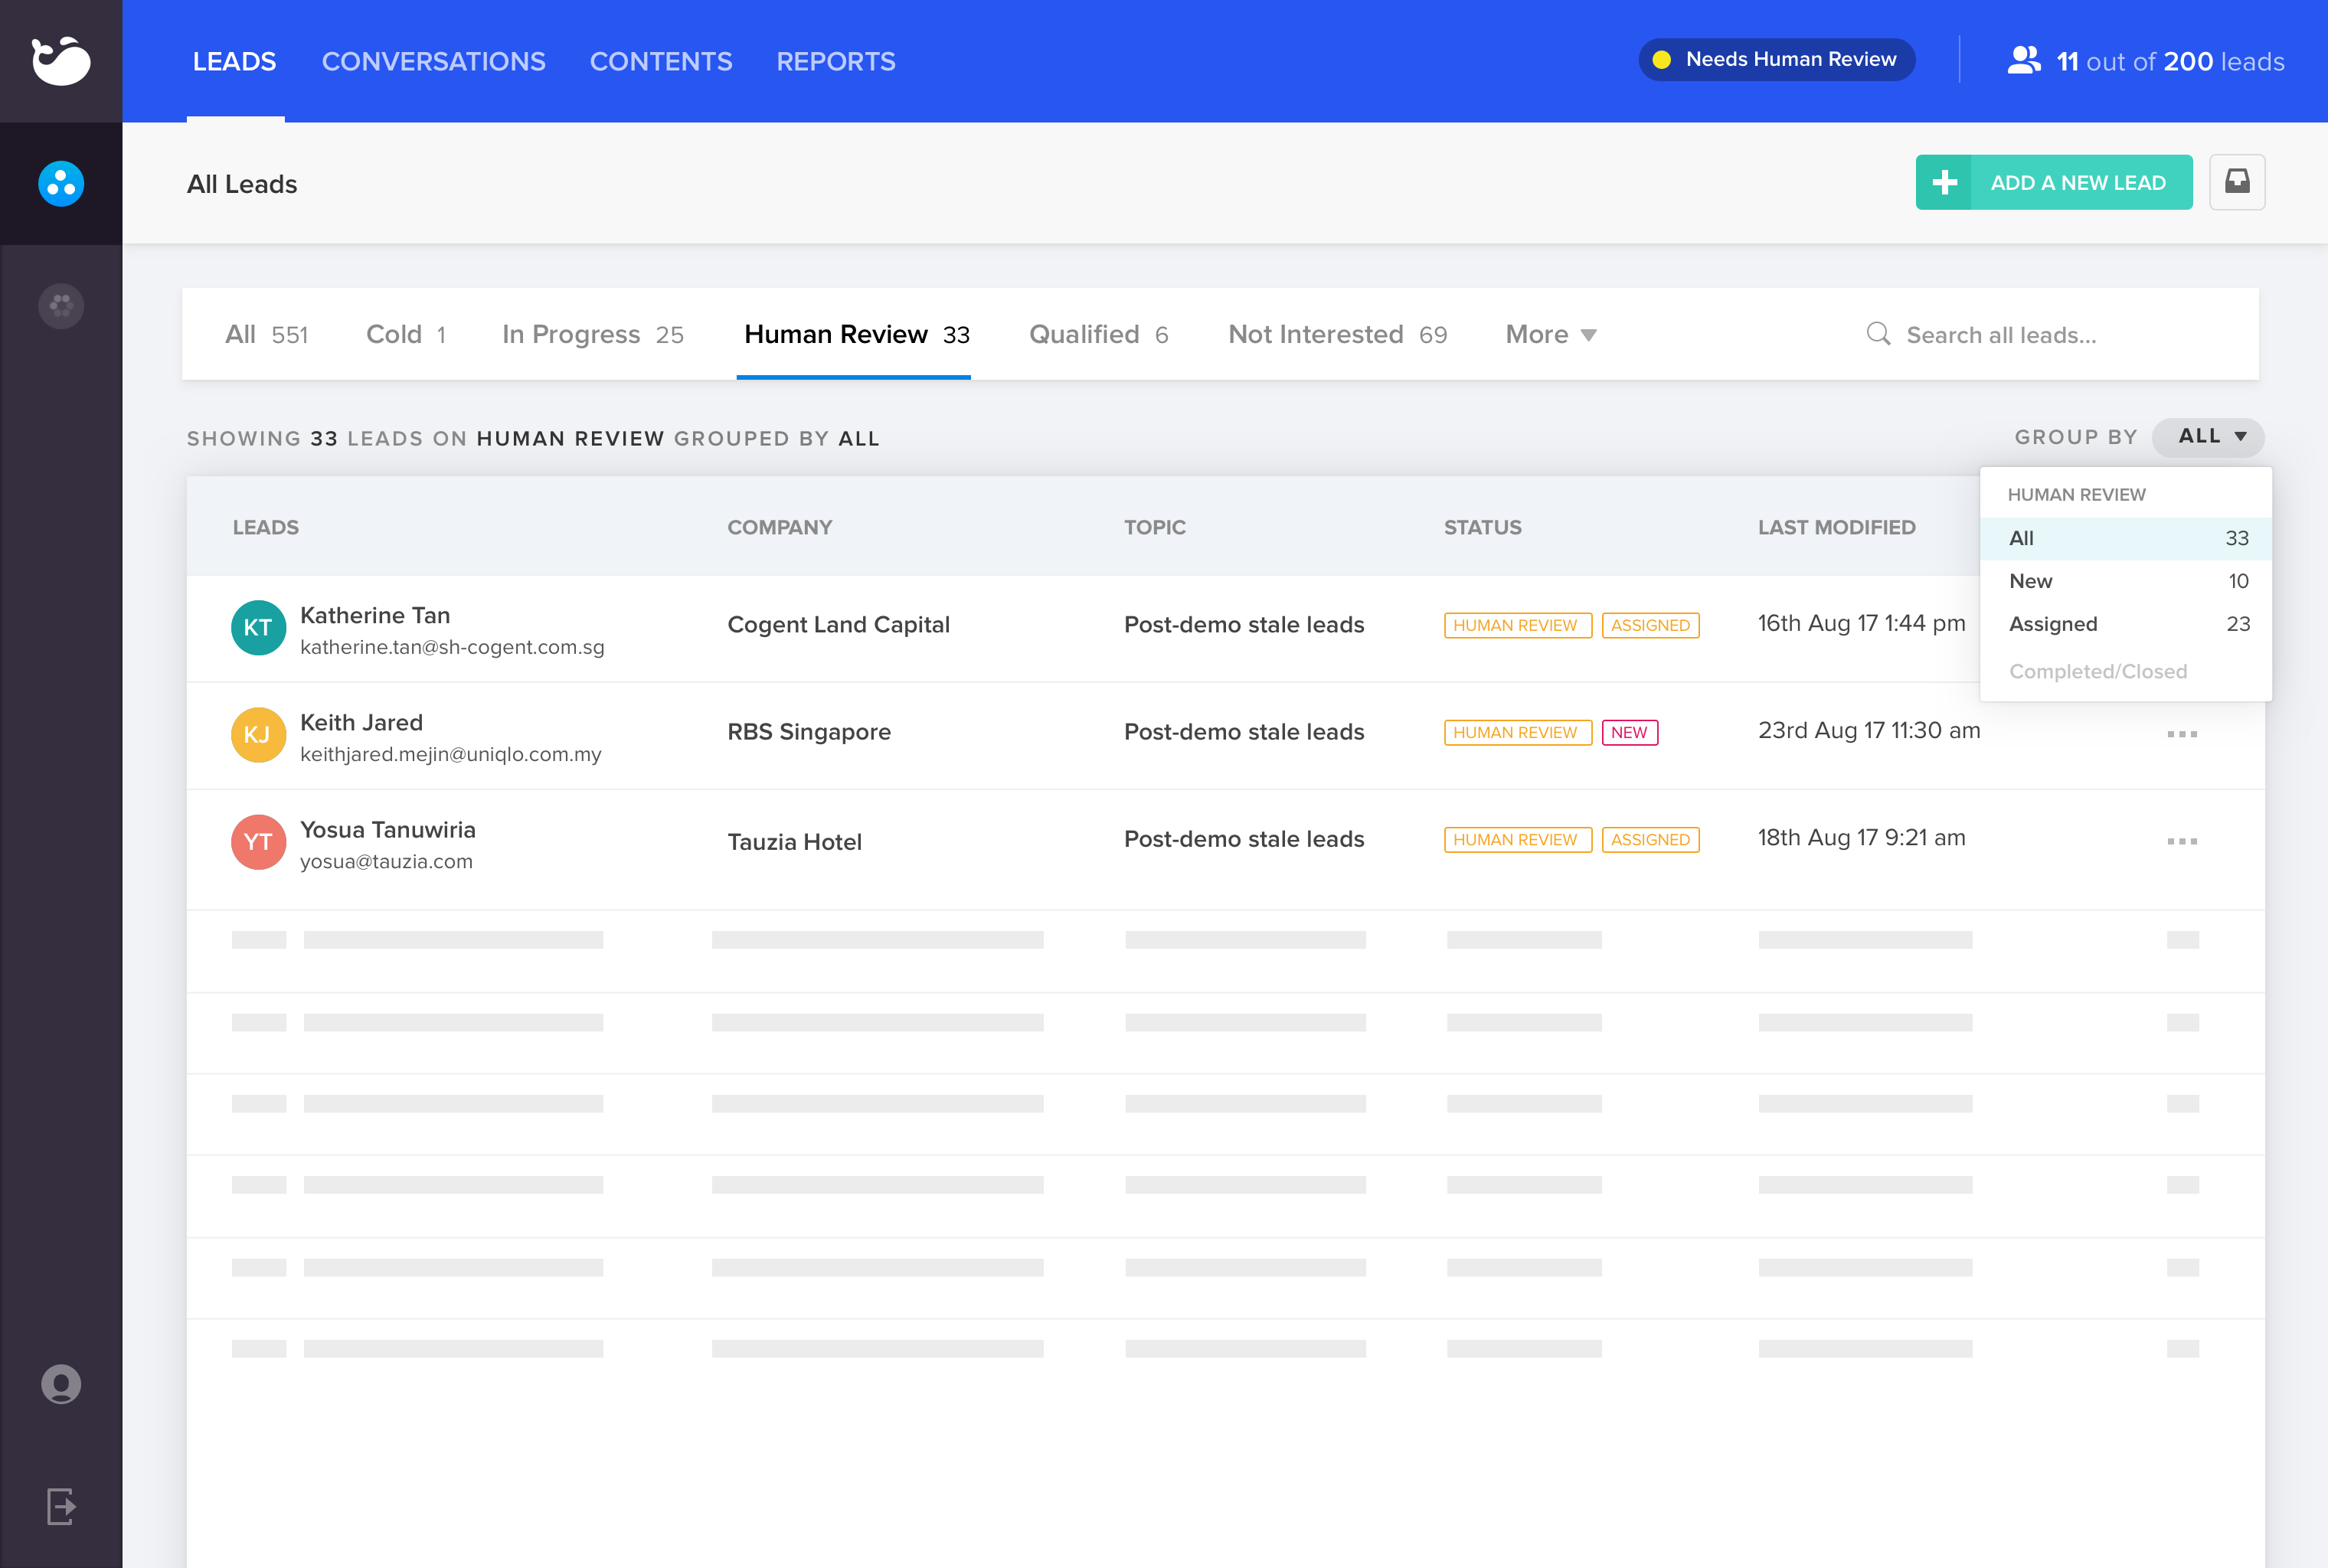Open more options for Yosua Tanuwiria row

click(2182, 841)
